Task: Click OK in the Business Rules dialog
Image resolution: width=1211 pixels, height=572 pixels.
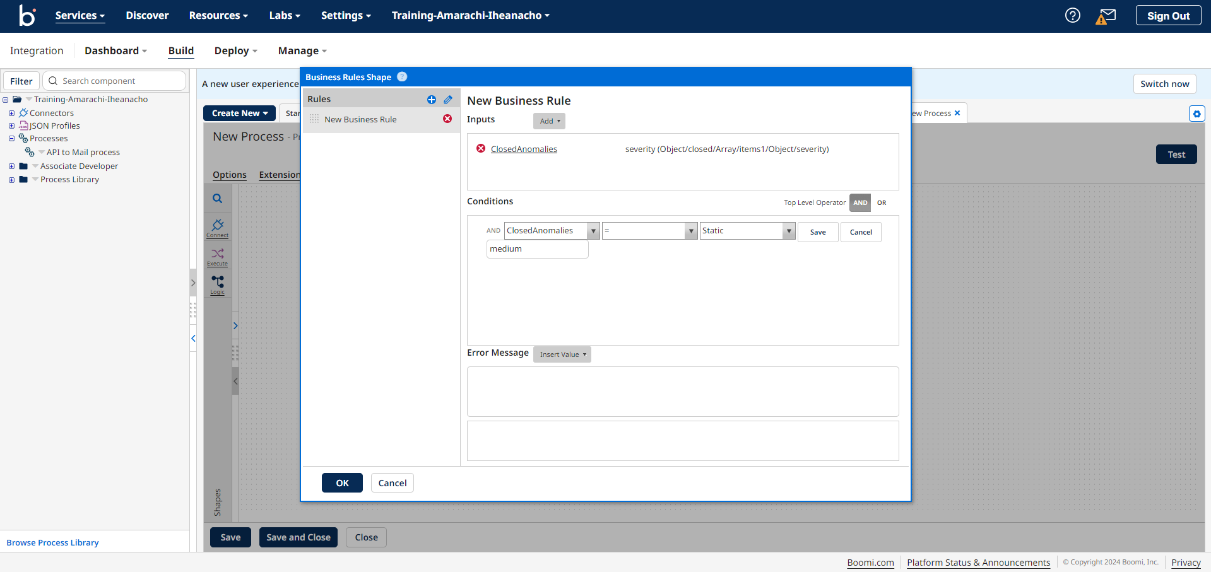Action: click(x=342, y=483)
